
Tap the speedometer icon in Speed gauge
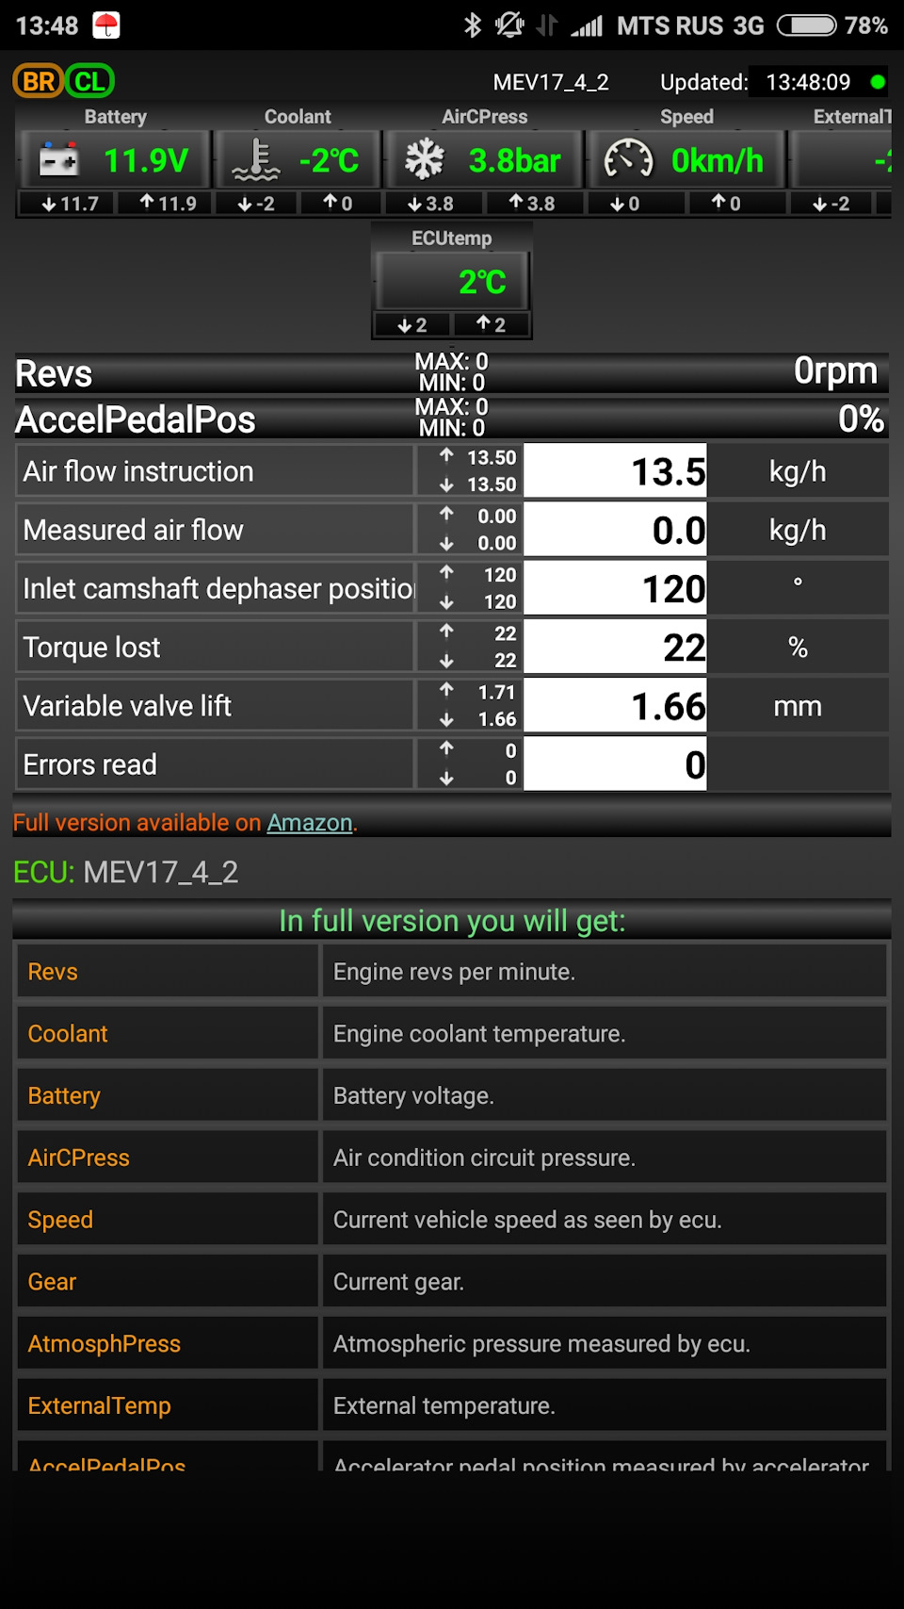628,160
